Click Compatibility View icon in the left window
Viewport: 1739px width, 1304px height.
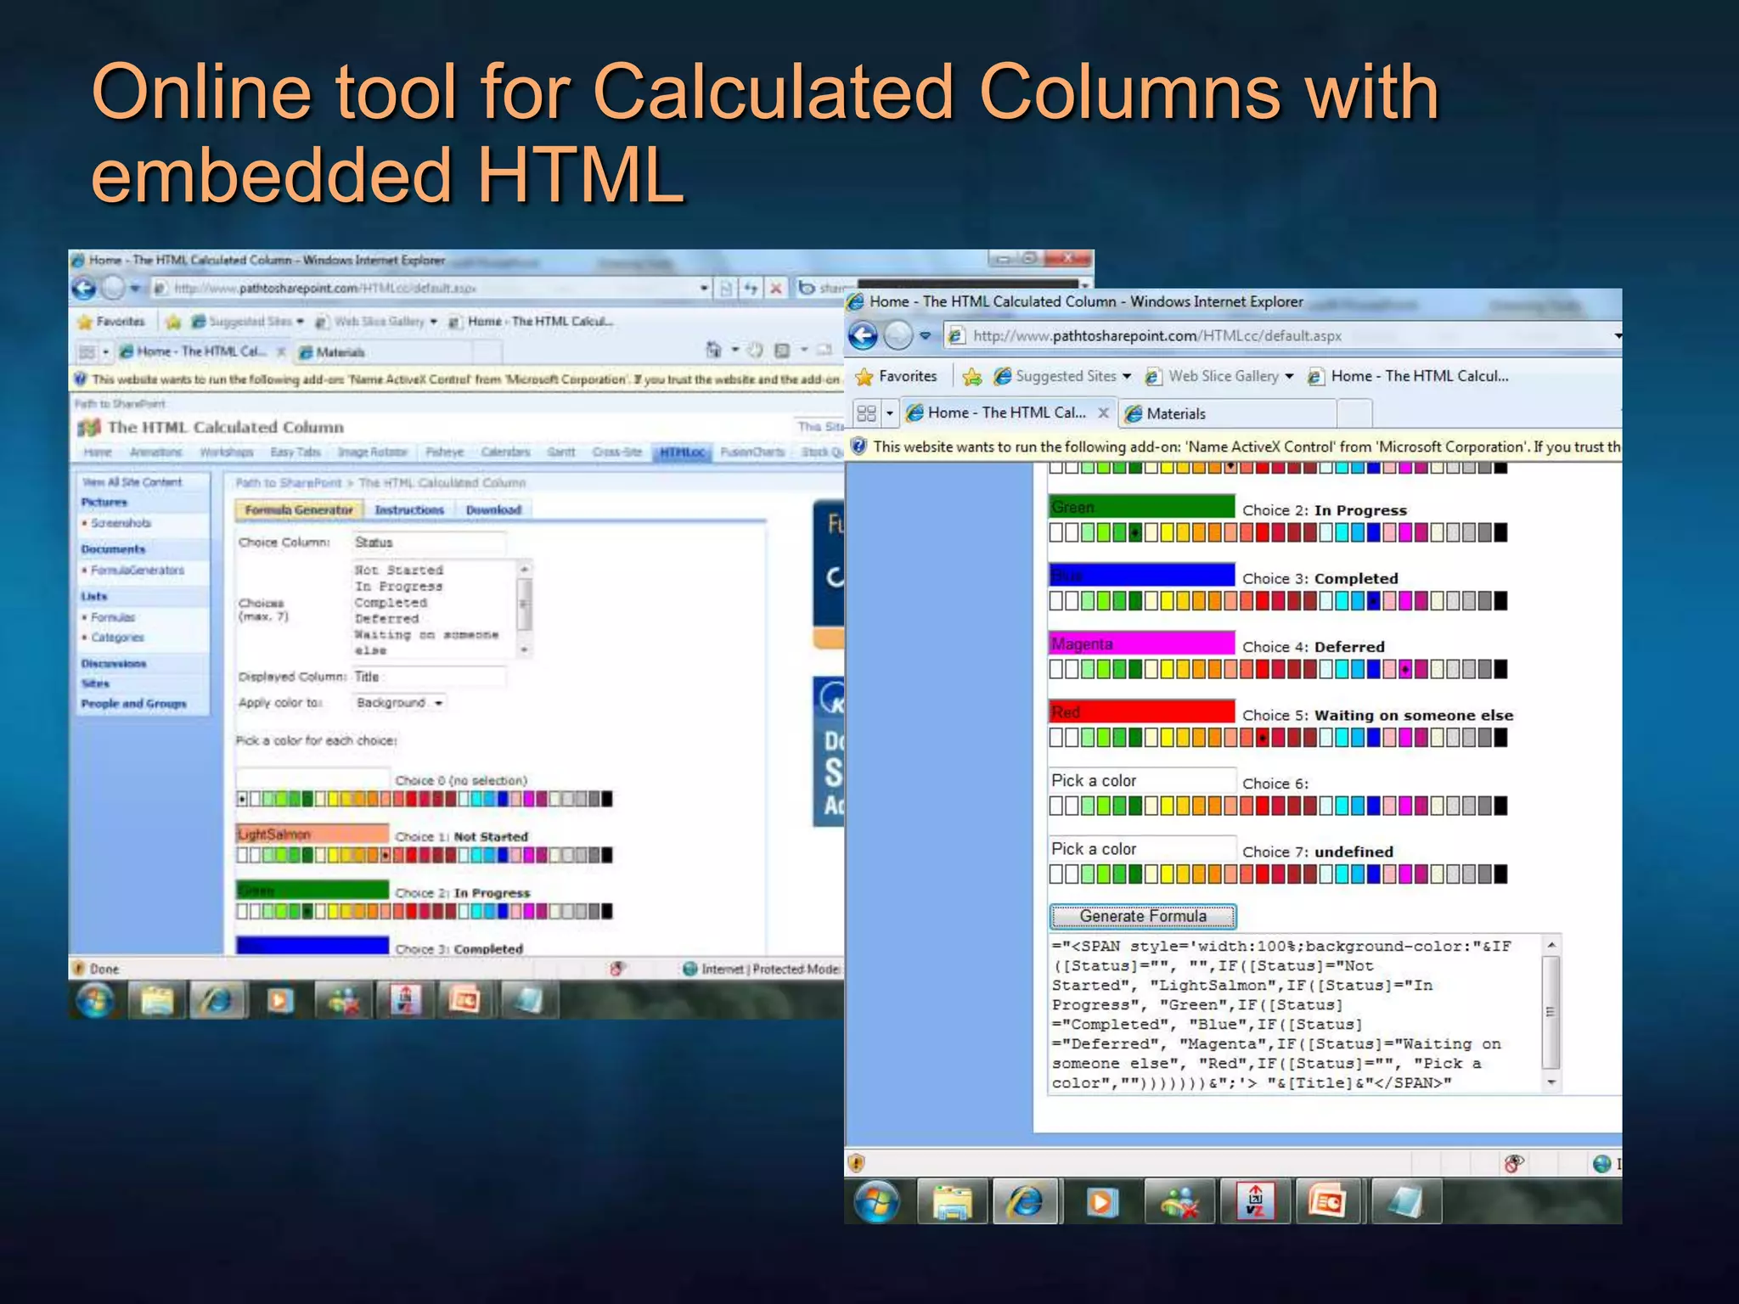(726, 289)
